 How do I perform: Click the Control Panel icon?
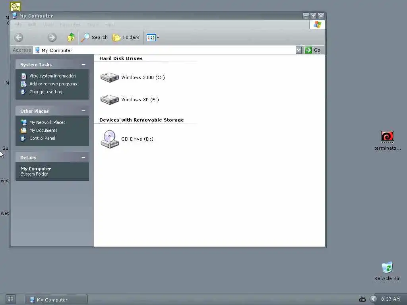click(x=23, y=139)
